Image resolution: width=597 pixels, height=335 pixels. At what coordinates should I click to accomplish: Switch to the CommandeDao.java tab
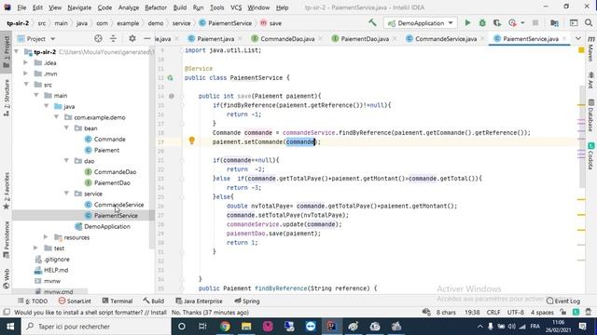pyautogui.click(x=287, y=38)
